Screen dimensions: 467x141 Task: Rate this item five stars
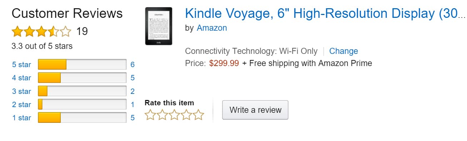(198, 115)
